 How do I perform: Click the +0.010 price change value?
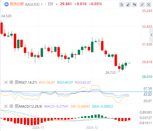(80, 4)
